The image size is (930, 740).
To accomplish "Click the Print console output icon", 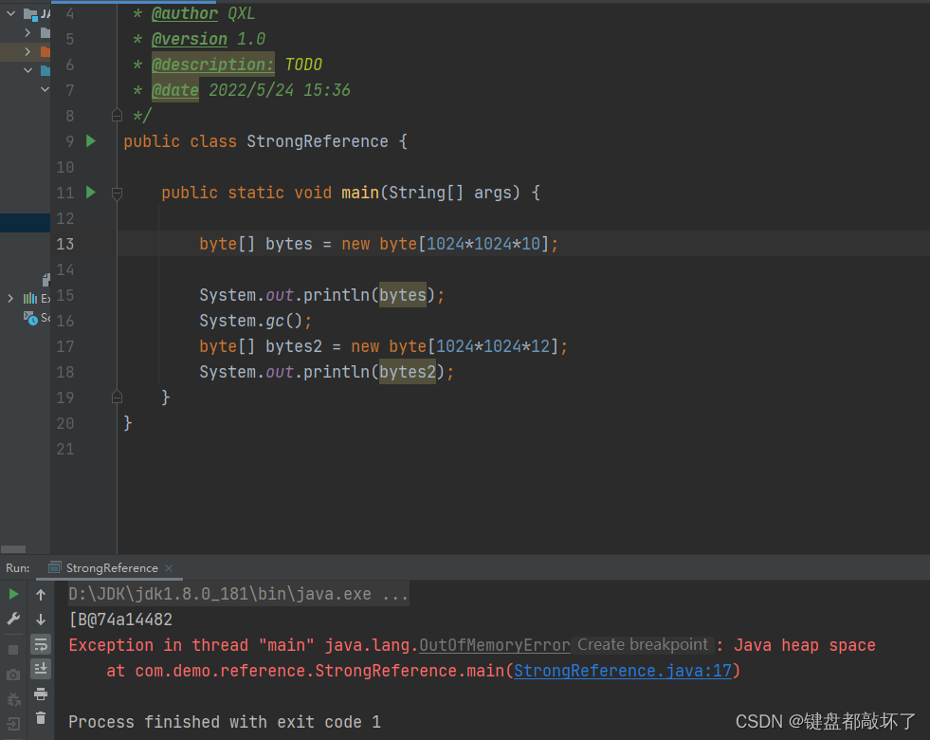I will (40, 695).
